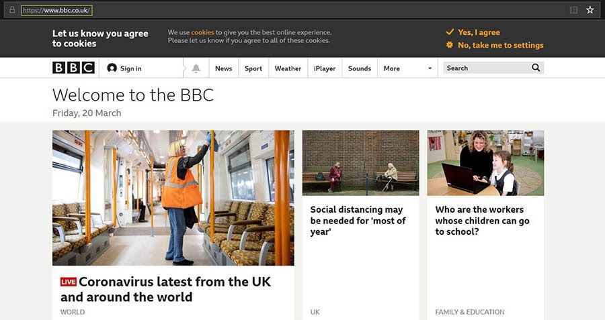Screen dimensions: 605x320
Task: Open Sounds from navigation bar
Action: coord(359,68)
